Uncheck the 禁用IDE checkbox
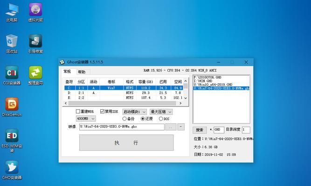The width and height of the screenshot is (311, 186). click(x=103, y=112)
